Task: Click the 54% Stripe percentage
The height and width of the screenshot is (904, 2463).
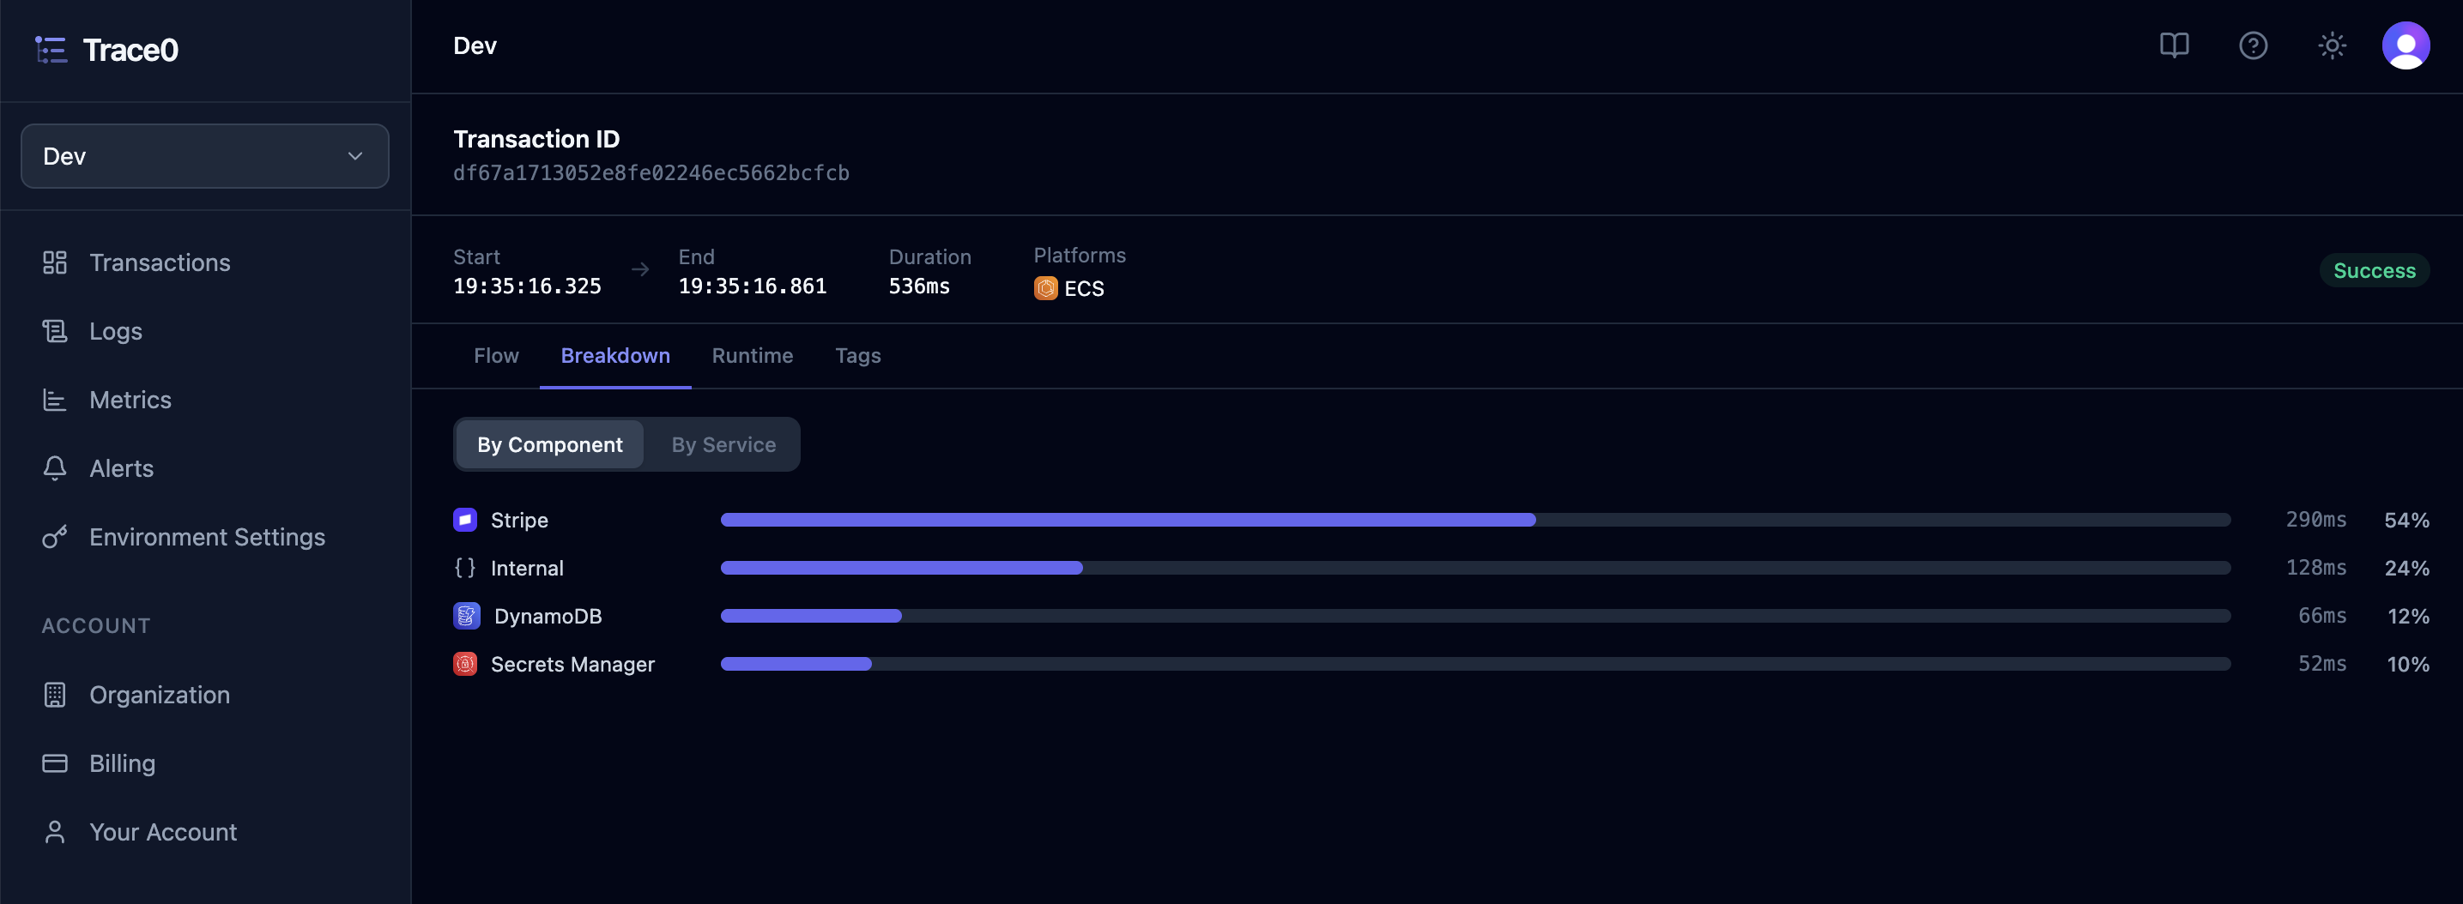Action: (2406, 520)
